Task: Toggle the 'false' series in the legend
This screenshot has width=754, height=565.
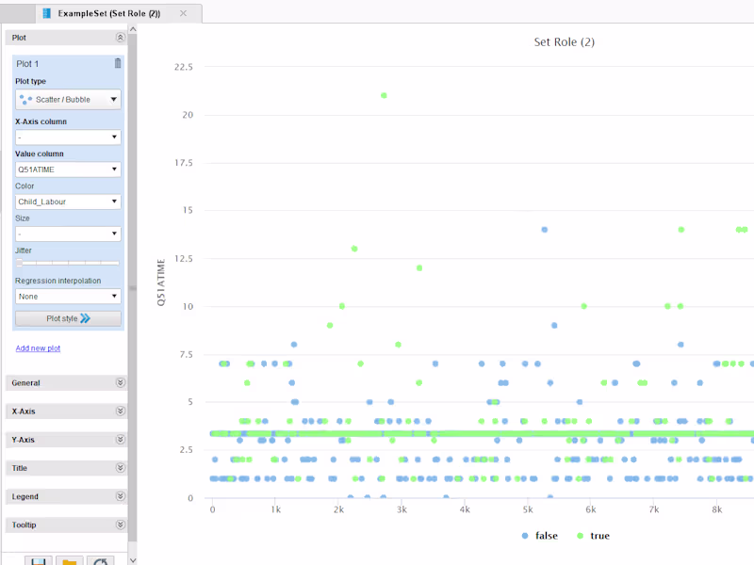Action: click(540, 536)
